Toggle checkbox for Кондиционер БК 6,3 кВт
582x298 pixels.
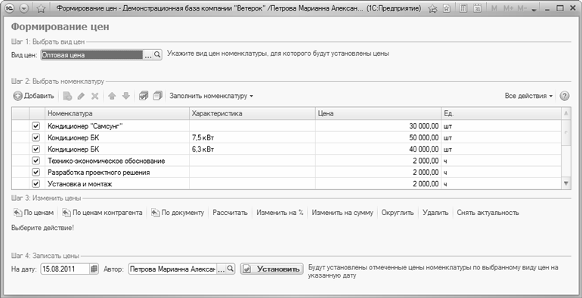(x=36, y=149)
